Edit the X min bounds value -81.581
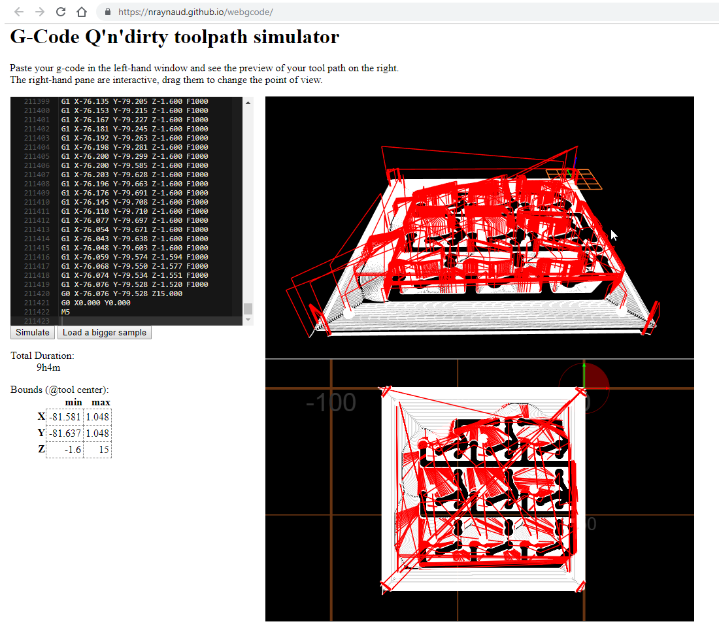Image resolution: width=719 pixels, height=625 pixels. point(63,417)
